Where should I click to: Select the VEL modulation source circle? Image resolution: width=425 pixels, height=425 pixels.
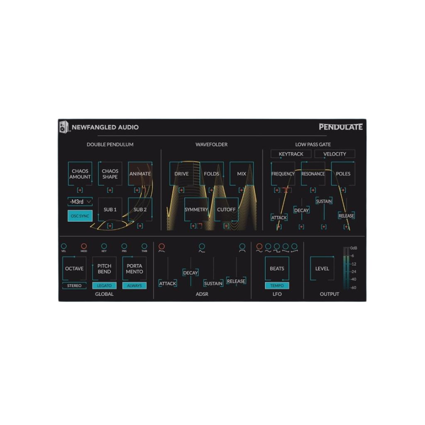pos(64,246)
